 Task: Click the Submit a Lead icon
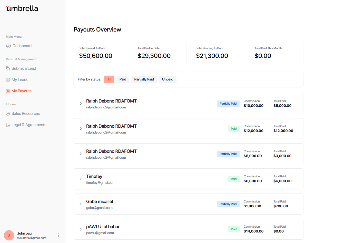point(8,68)
